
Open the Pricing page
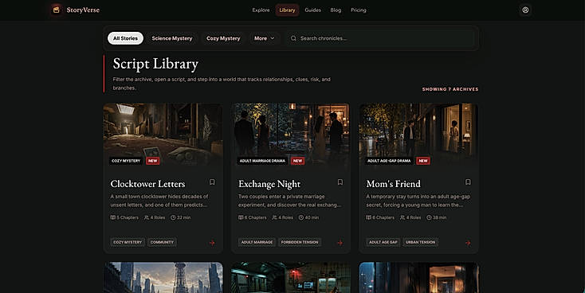(x=358, y=10)
